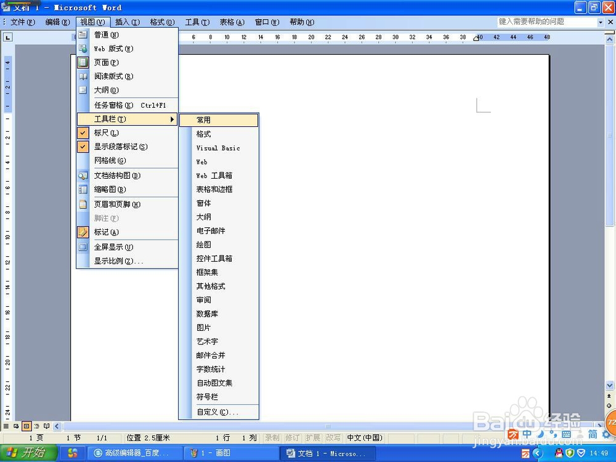
Task: Open help search box dropdown arrow
Action: (600, 22)
